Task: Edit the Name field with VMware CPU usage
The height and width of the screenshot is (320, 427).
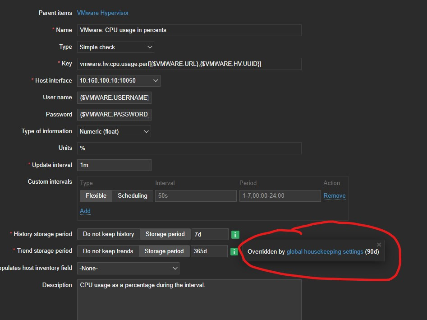Action: 189,30
